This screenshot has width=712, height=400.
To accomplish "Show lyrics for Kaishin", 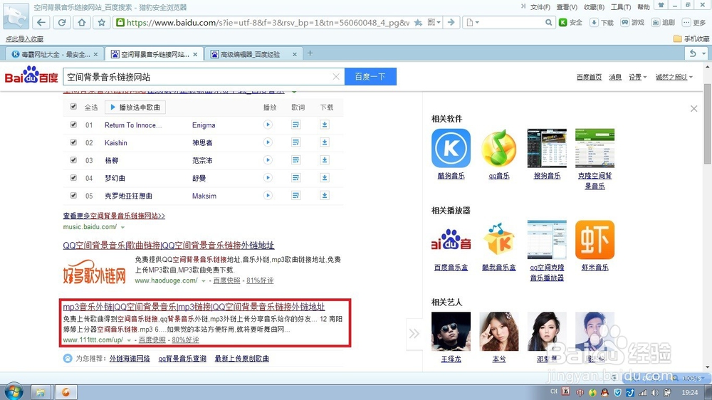I will point(295,142).
